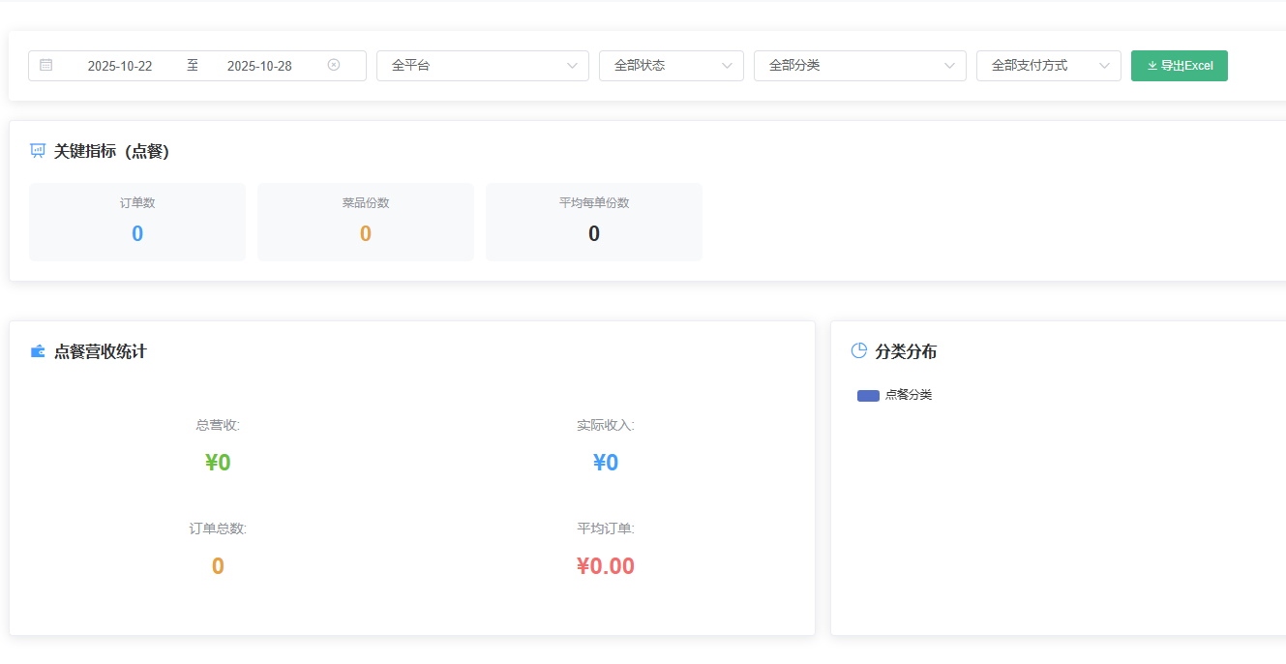Click the 关键指标 presentation board icon
The height and width of the screenshot is (664, 1286).
38,151
